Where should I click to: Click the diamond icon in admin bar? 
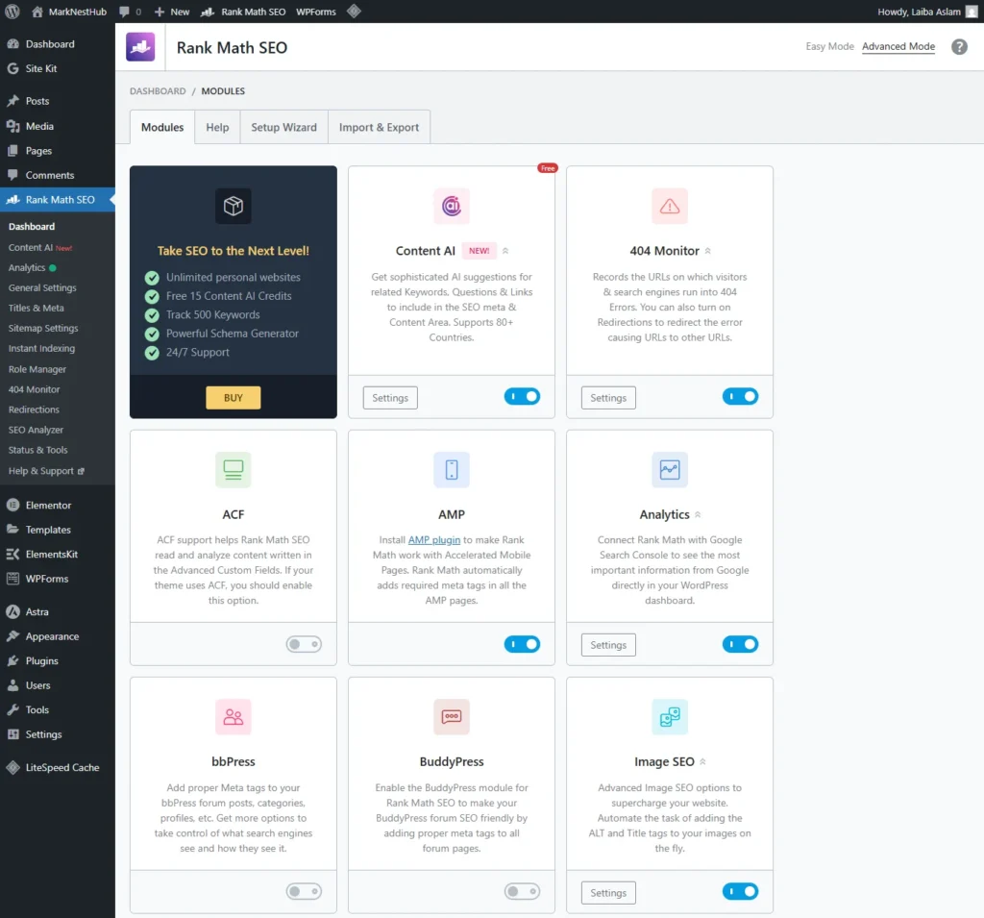(x=354, y=12)
